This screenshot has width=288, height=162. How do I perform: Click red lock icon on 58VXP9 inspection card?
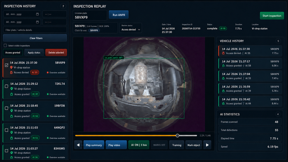pos(11,72)
